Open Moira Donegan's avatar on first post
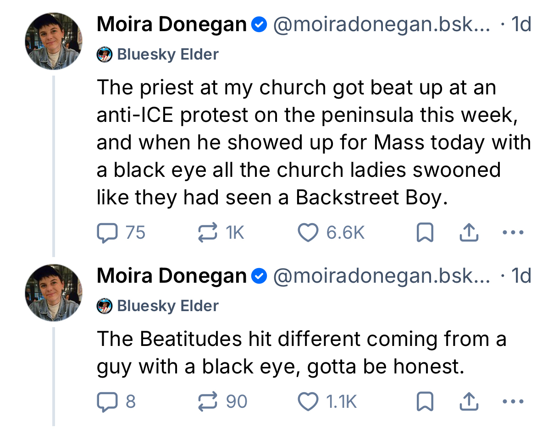The image size is (553, 433). (x=53, y=41)
